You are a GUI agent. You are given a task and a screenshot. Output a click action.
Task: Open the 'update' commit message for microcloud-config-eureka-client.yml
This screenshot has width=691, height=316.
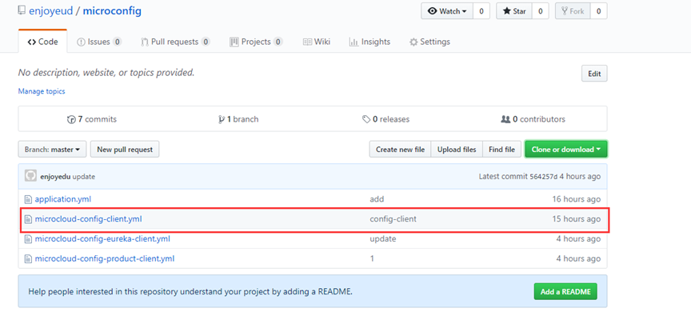383,239
